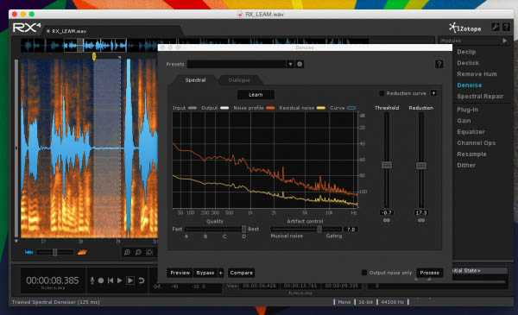Expand the Presets dropdown arrow
518x315 pixels.
coord(290,64)
